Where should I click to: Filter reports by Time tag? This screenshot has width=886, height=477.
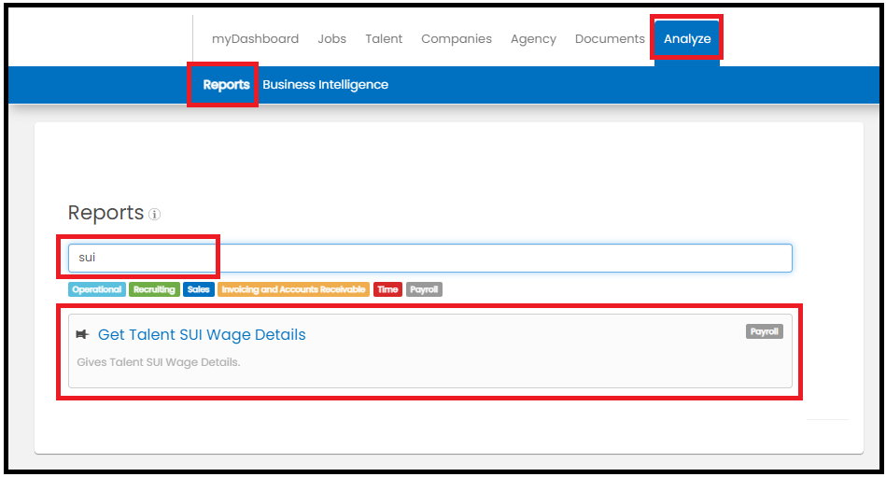point(387,289)
